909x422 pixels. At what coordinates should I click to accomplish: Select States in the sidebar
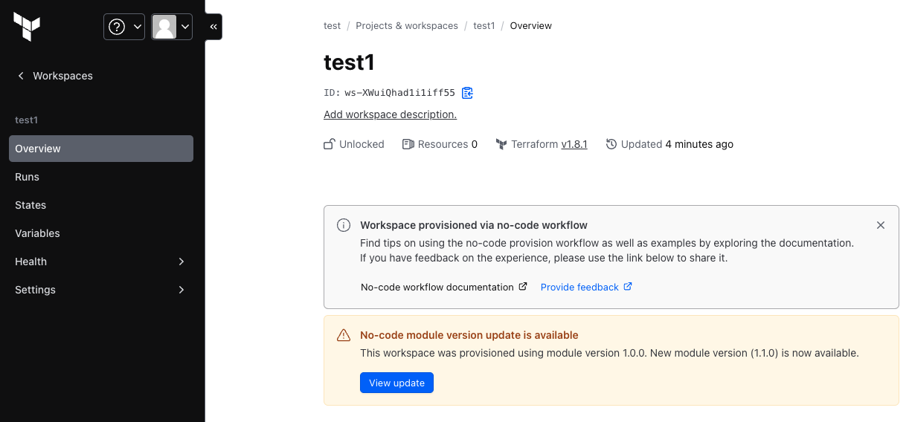pyautogui.click(x=30, y=205)
